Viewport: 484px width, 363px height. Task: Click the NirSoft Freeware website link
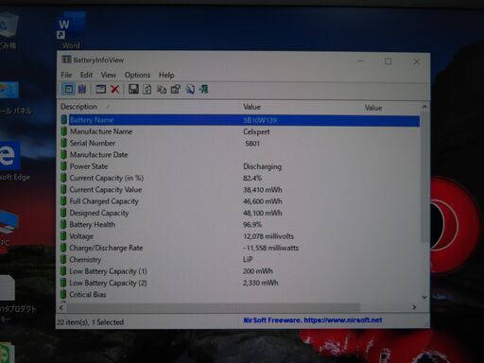(313, 320)
